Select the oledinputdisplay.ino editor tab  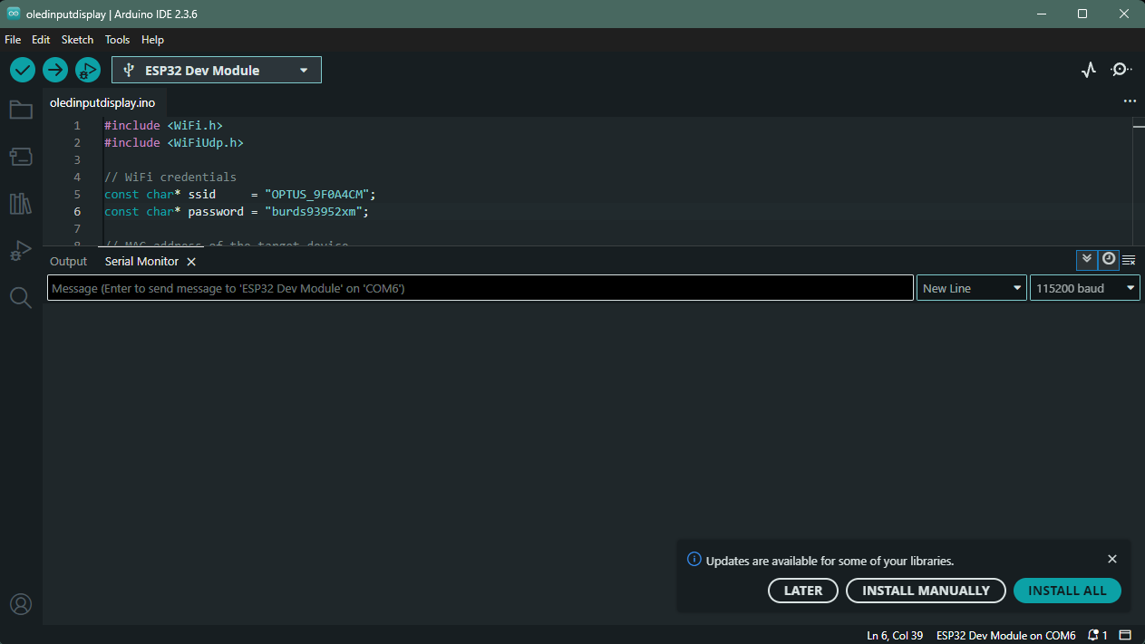pyautogui.click(x=102, y=102)
